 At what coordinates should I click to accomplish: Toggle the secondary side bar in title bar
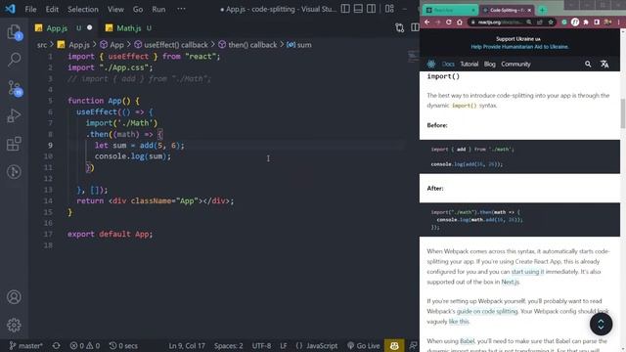(x=371, y=9)
